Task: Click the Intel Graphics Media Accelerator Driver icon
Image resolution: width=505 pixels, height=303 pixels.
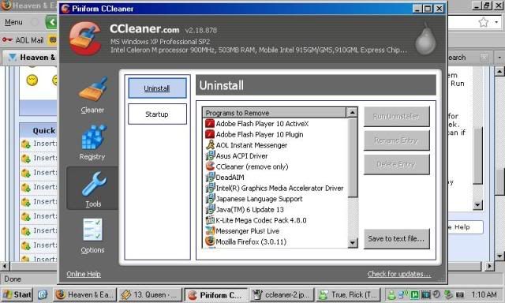Action: click(x=210, y=188)
